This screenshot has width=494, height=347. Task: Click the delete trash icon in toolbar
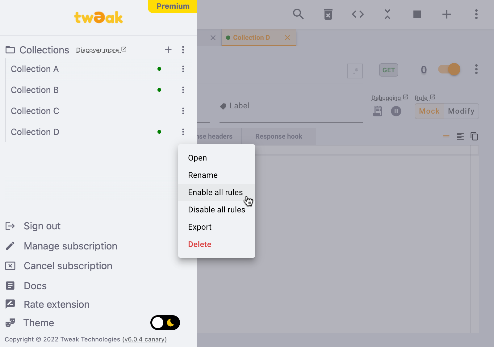point(328,14)
